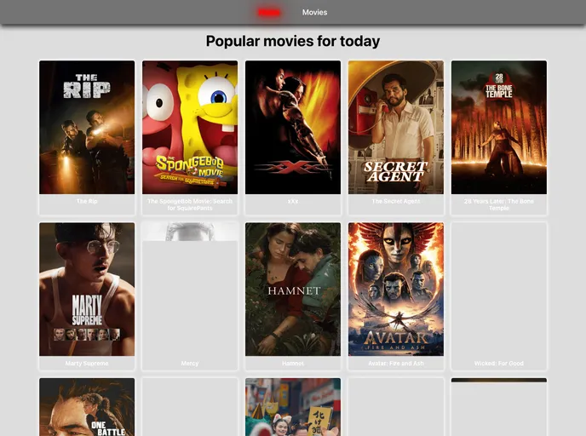Open the Japanese street scene poster
The height and width of the screenshot is (436, 586).
(x=293, y=407)
